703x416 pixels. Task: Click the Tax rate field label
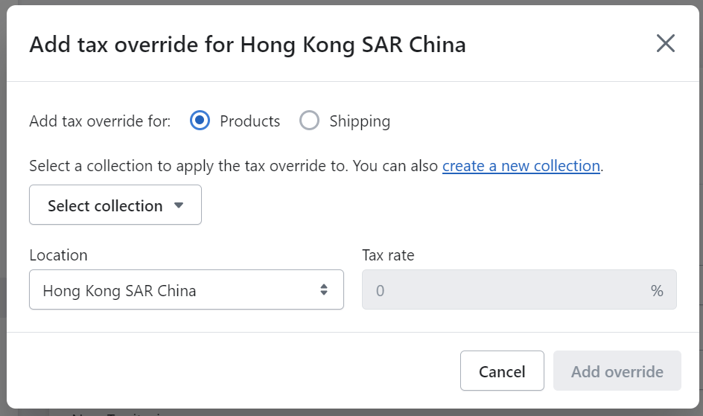pyautogui.click(x=388, y=255)
